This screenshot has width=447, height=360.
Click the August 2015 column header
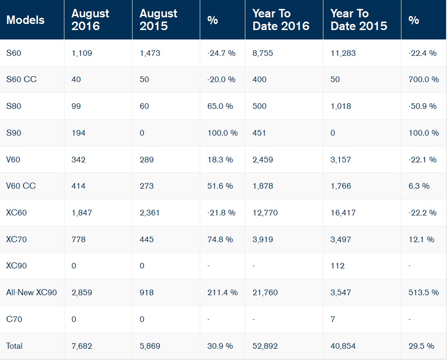158,20
